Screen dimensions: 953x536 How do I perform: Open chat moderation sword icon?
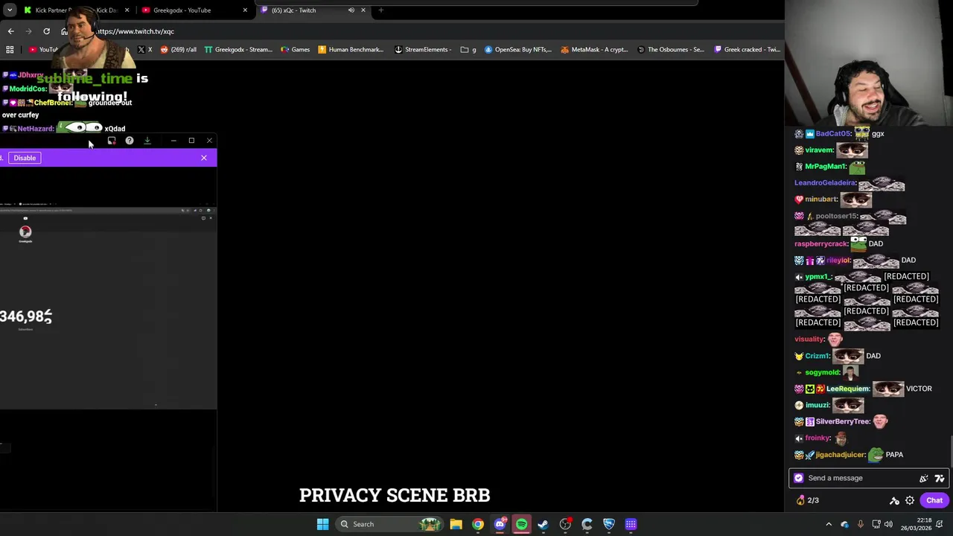894,500
